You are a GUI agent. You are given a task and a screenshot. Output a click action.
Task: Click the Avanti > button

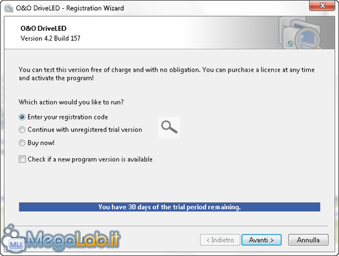tap(262, 240)
